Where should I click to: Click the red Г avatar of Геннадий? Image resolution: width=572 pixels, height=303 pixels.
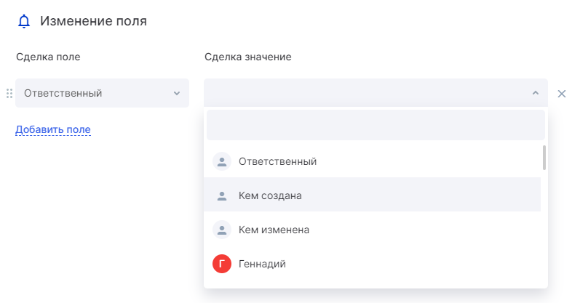tap(222, 264)
